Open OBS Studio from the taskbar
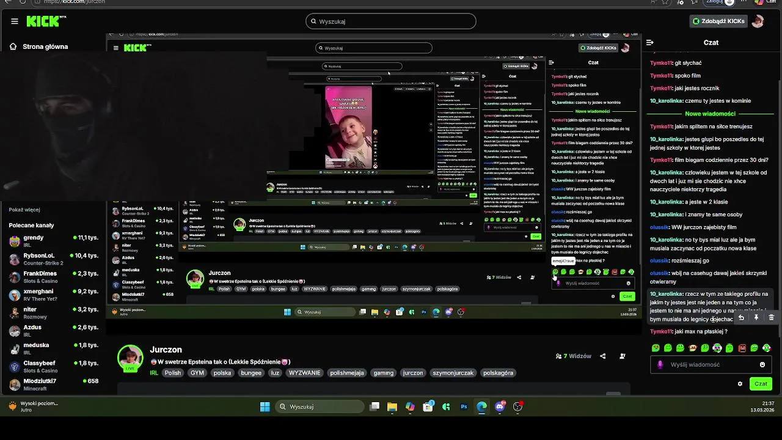The width and height of the screenshot is (782, 440). point(518,406)
